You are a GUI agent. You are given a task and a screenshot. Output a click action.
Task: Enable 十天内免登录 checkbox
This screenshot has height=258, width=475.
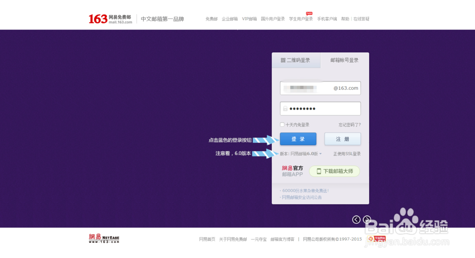coord(282,124)
